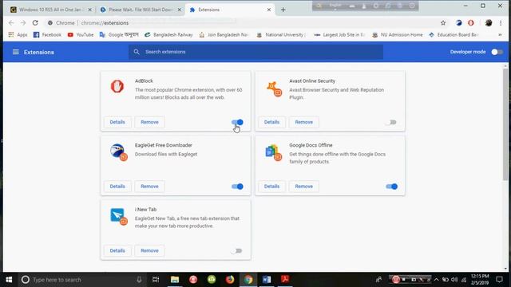
Task: Show hidden system tray icons
Action: point(437,280)
